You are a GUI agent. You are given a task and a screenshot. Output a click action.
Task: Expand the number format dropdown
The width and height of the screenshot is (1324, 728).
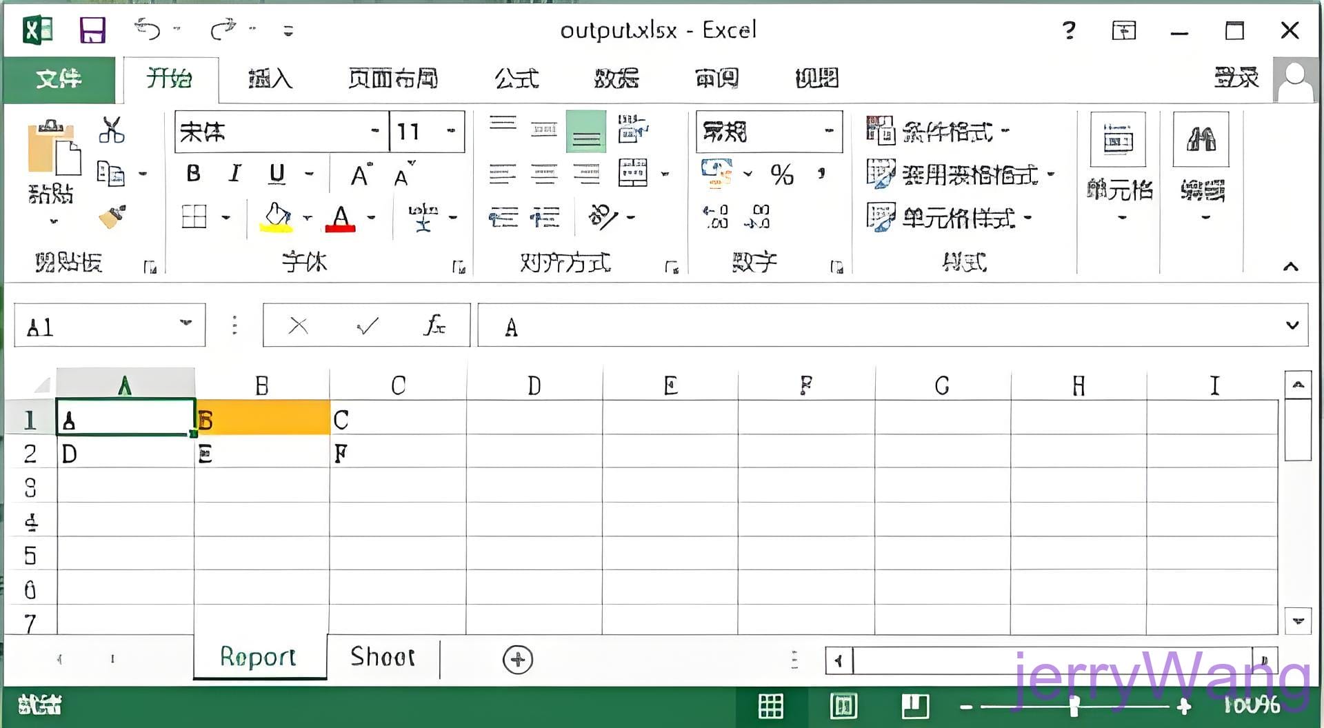coord(829,131)
